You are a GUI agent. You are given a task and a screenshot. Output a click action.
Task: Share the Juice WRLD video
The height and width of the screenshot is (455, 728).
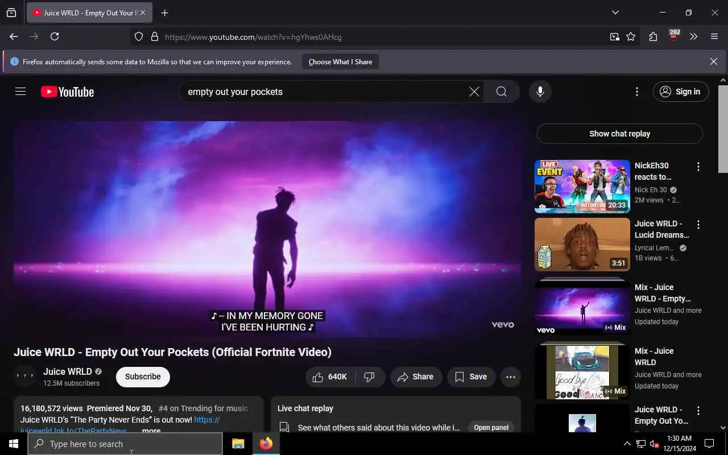click(x=416, y=377)
